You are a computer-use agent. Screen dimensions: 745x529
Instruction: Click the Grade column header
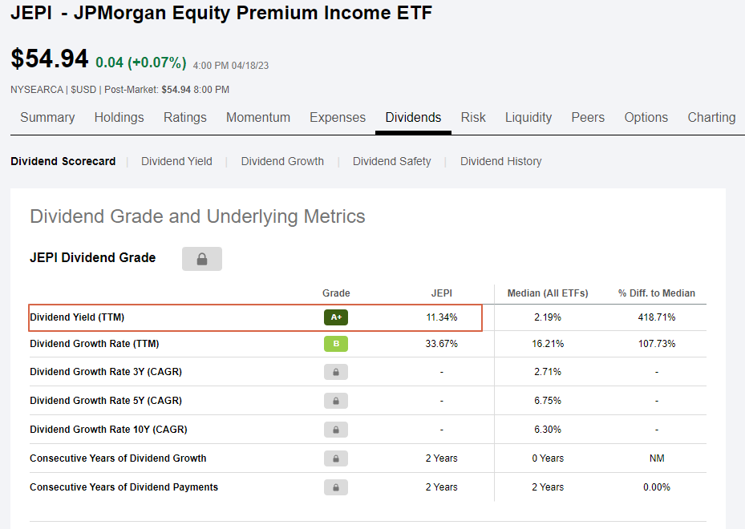pyautogui.click(x=336, y=293)
